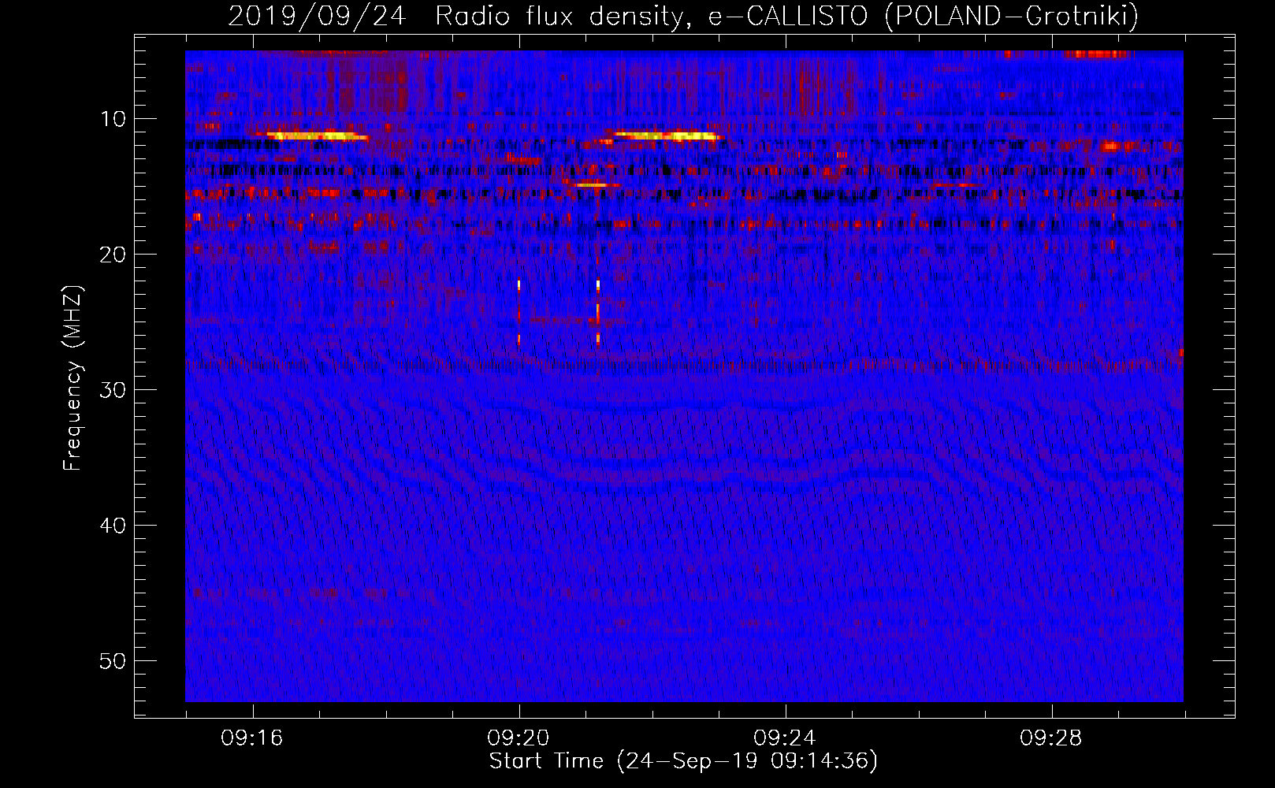This screenshot has height=788, width=1275.
Task: Click the 09:20 time tick label
Action: pos(519,738)
